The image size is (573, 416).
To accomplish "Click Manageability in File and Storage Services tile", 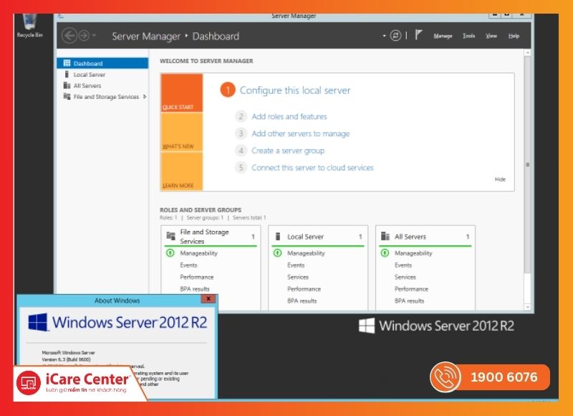I will pos(198,253).
